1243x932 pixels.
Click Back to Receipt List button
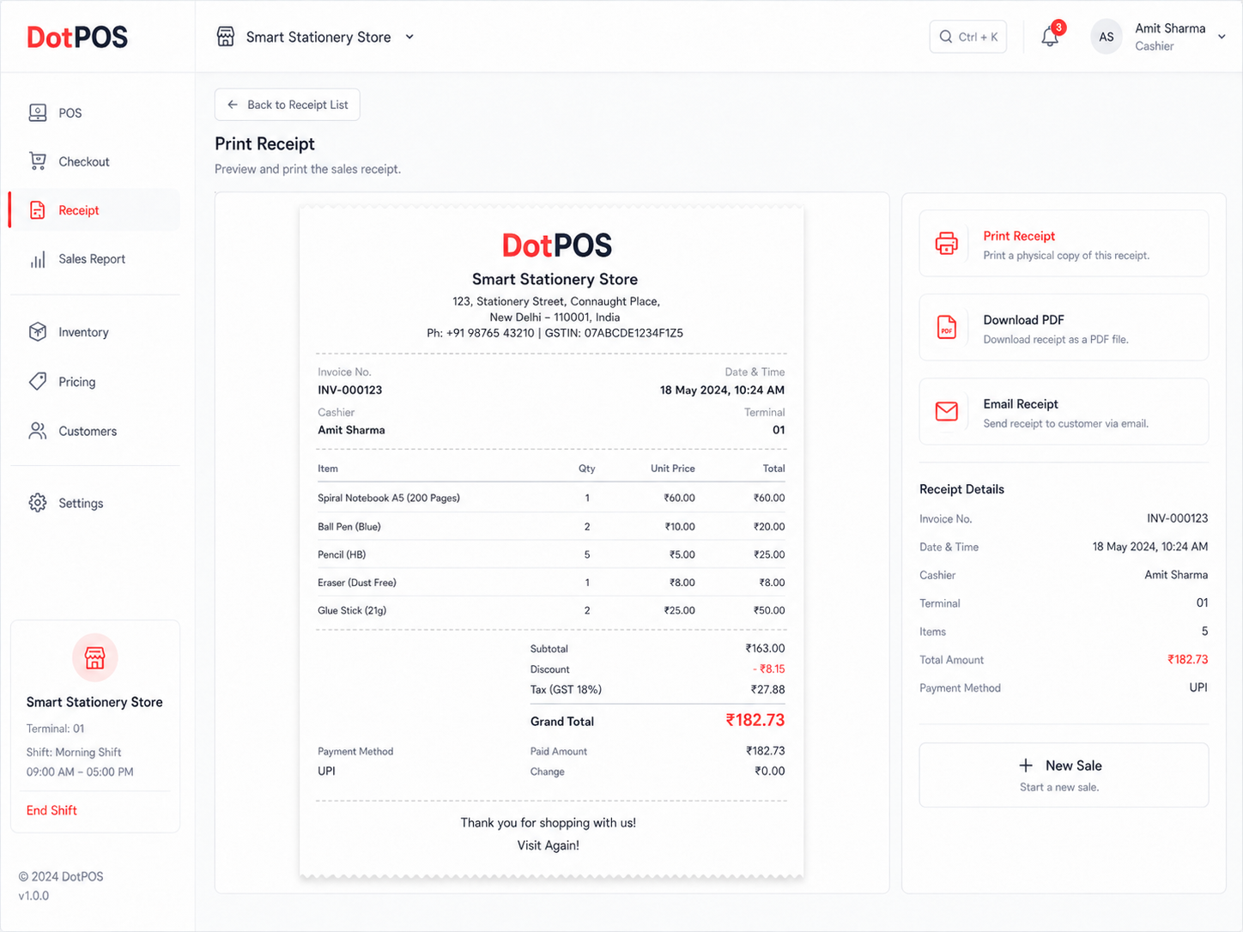288,105
